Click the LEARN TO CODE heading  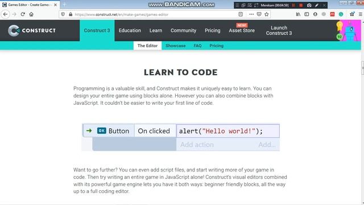click(181, 72)
